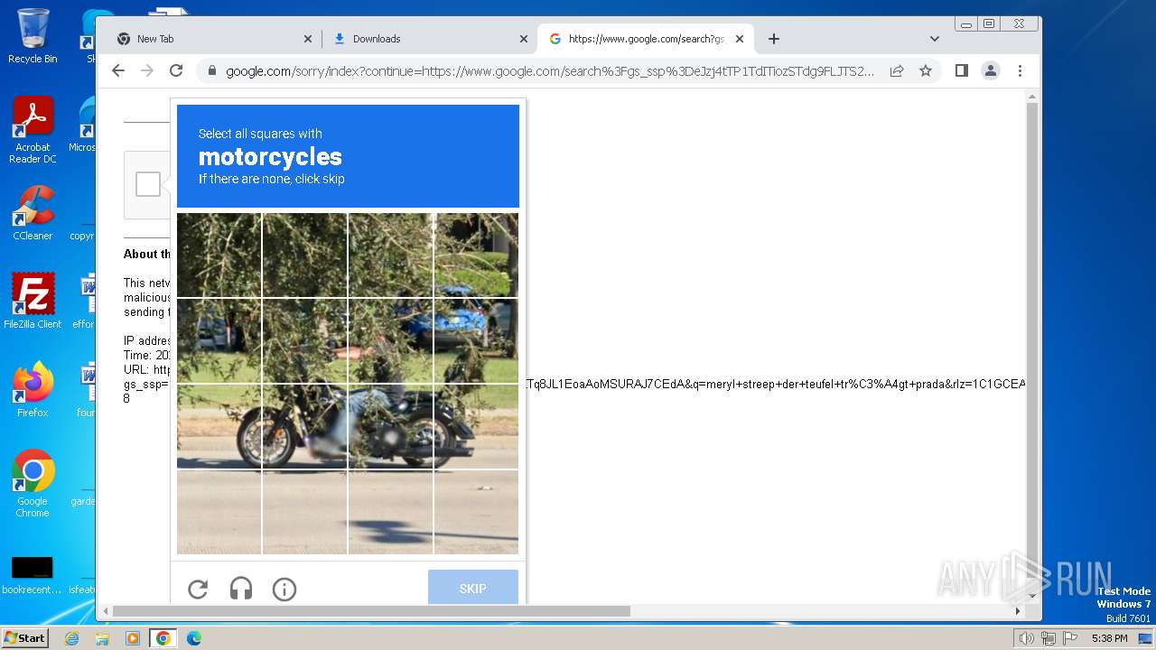This screenshot has height=650, width=1156.
Task: View site information lock icon
Action: tap(211, 70)
